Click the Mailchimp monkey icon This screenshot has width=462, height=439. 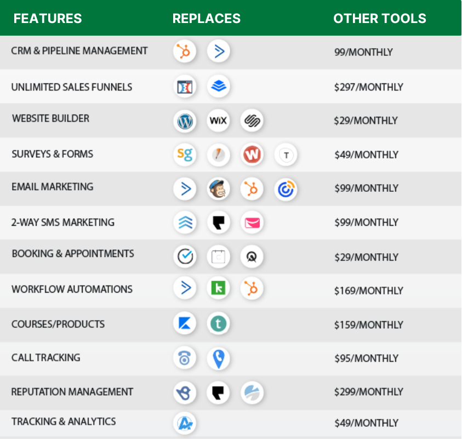point(218,189)
